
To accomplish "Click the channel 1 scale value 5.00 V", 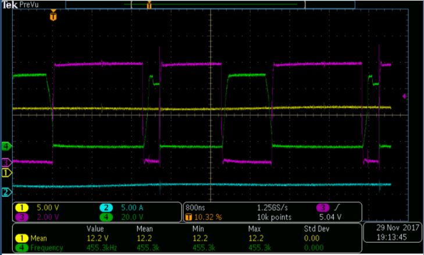I will [x=48, y=208].
